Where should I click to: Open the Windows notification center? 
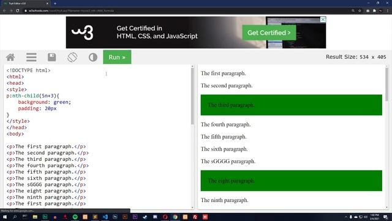pos(385,217)
